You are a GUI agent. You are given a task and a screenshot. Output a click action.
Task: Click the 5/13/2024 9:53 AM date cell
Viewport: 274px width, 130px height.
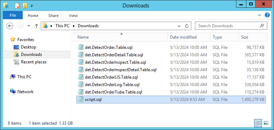tap(187, 100)
